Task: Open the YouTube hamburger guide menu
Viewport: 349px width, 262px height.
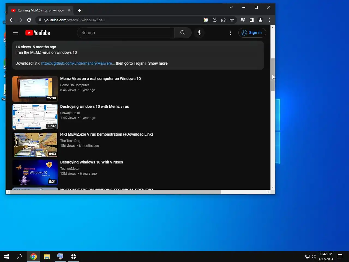Action: 16,33
